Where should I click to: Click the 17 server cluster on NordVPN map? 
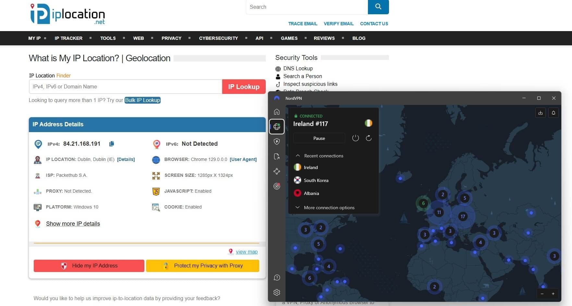click(463, 216)
